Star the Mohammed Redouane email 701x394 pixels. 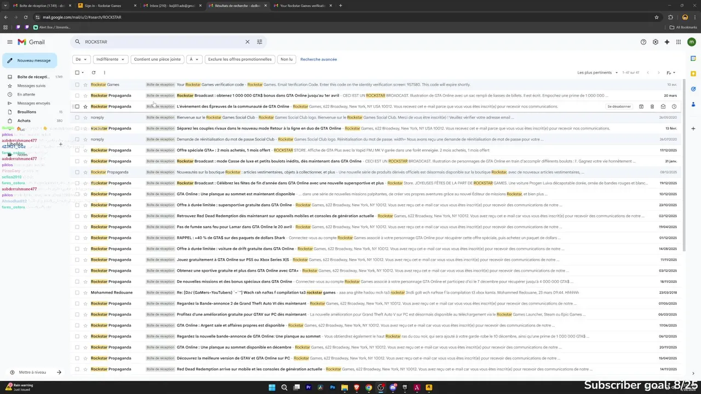point(85,293)
